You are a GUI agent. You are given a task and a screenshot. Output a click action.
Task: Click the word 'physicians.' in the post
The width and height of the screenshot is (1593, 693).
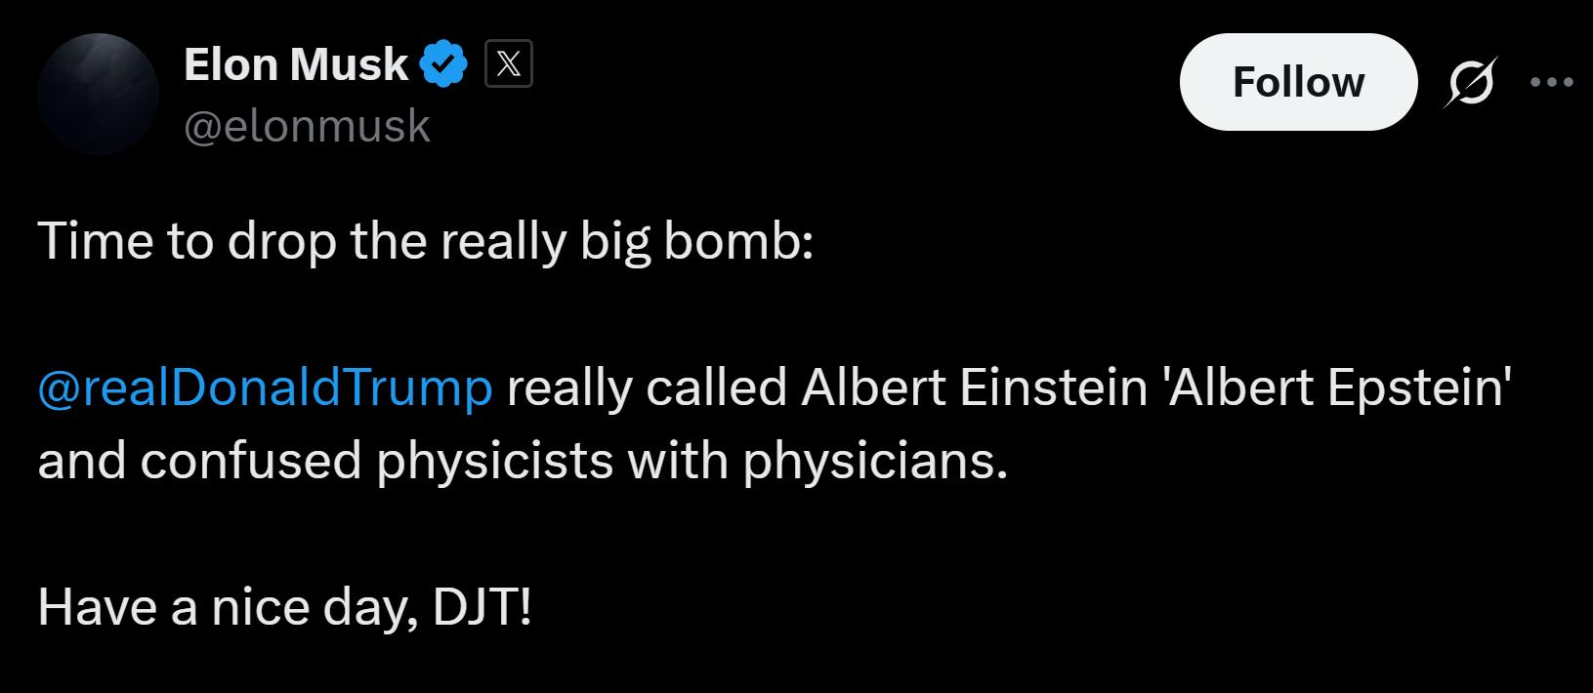(875, 461)
